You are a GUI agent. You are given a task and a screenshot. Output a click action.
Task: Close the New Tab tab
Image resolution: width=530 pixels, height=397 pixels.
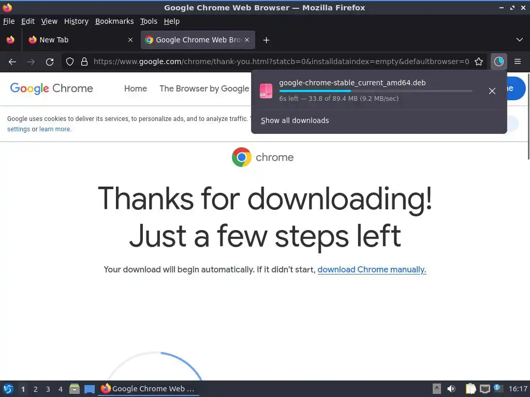point(130,40)
